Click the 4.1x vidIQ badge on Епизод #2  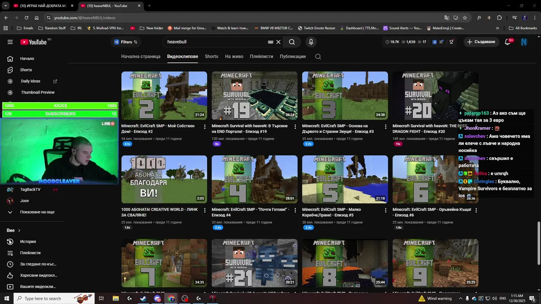coord(127,144)
